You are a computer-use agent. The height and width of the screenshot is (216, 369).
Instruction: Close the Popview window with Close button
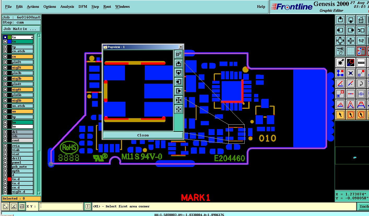click(143, 135)
